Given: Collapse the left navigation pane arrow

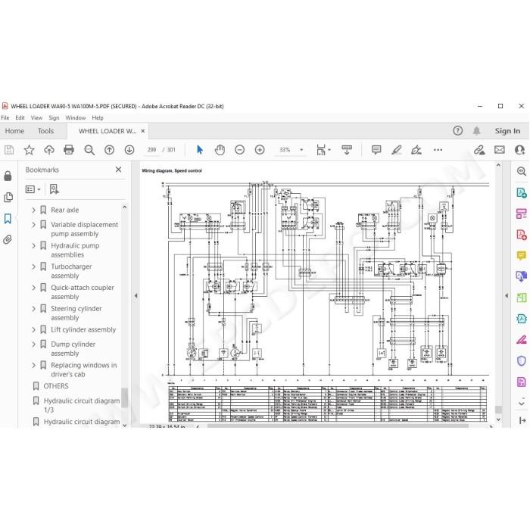Looking at the screenshot, I should pyautogui.click(x=136, y=296).
